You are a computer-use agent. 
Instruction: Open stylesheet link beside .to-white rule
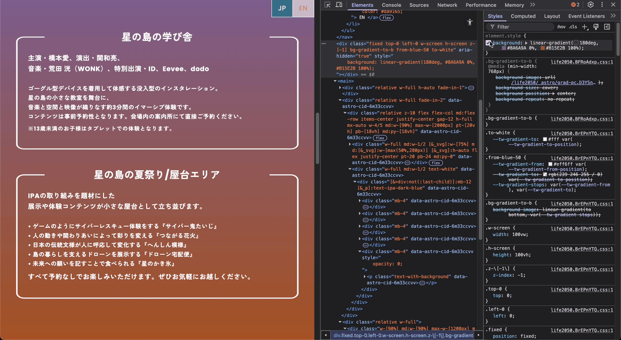click(x=582, y=133)
